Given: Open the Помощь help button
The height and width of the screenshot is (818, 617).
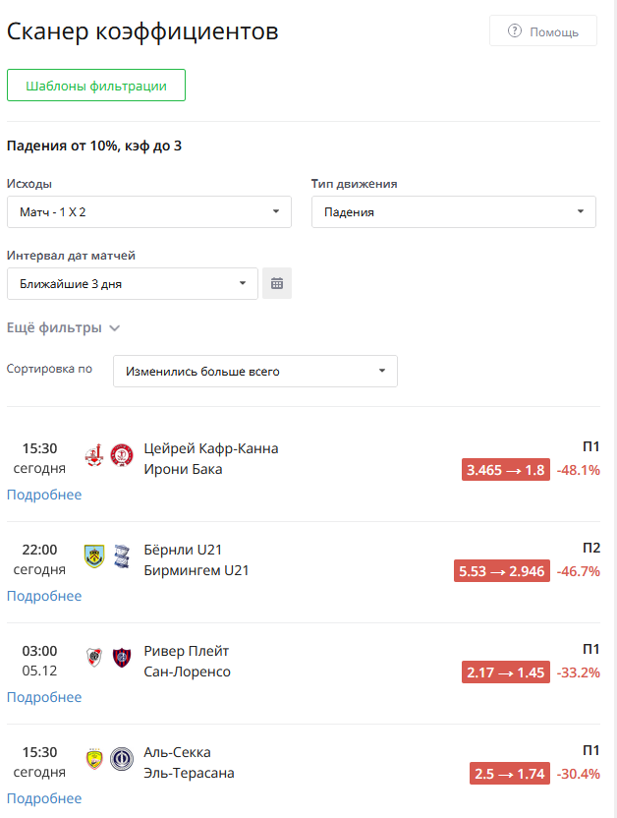Looking at the screenshot, I should click(x=543, y=30).
